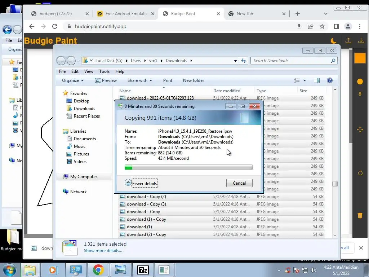
Task: Click Preview toolbar button
Action: (106, 80)
